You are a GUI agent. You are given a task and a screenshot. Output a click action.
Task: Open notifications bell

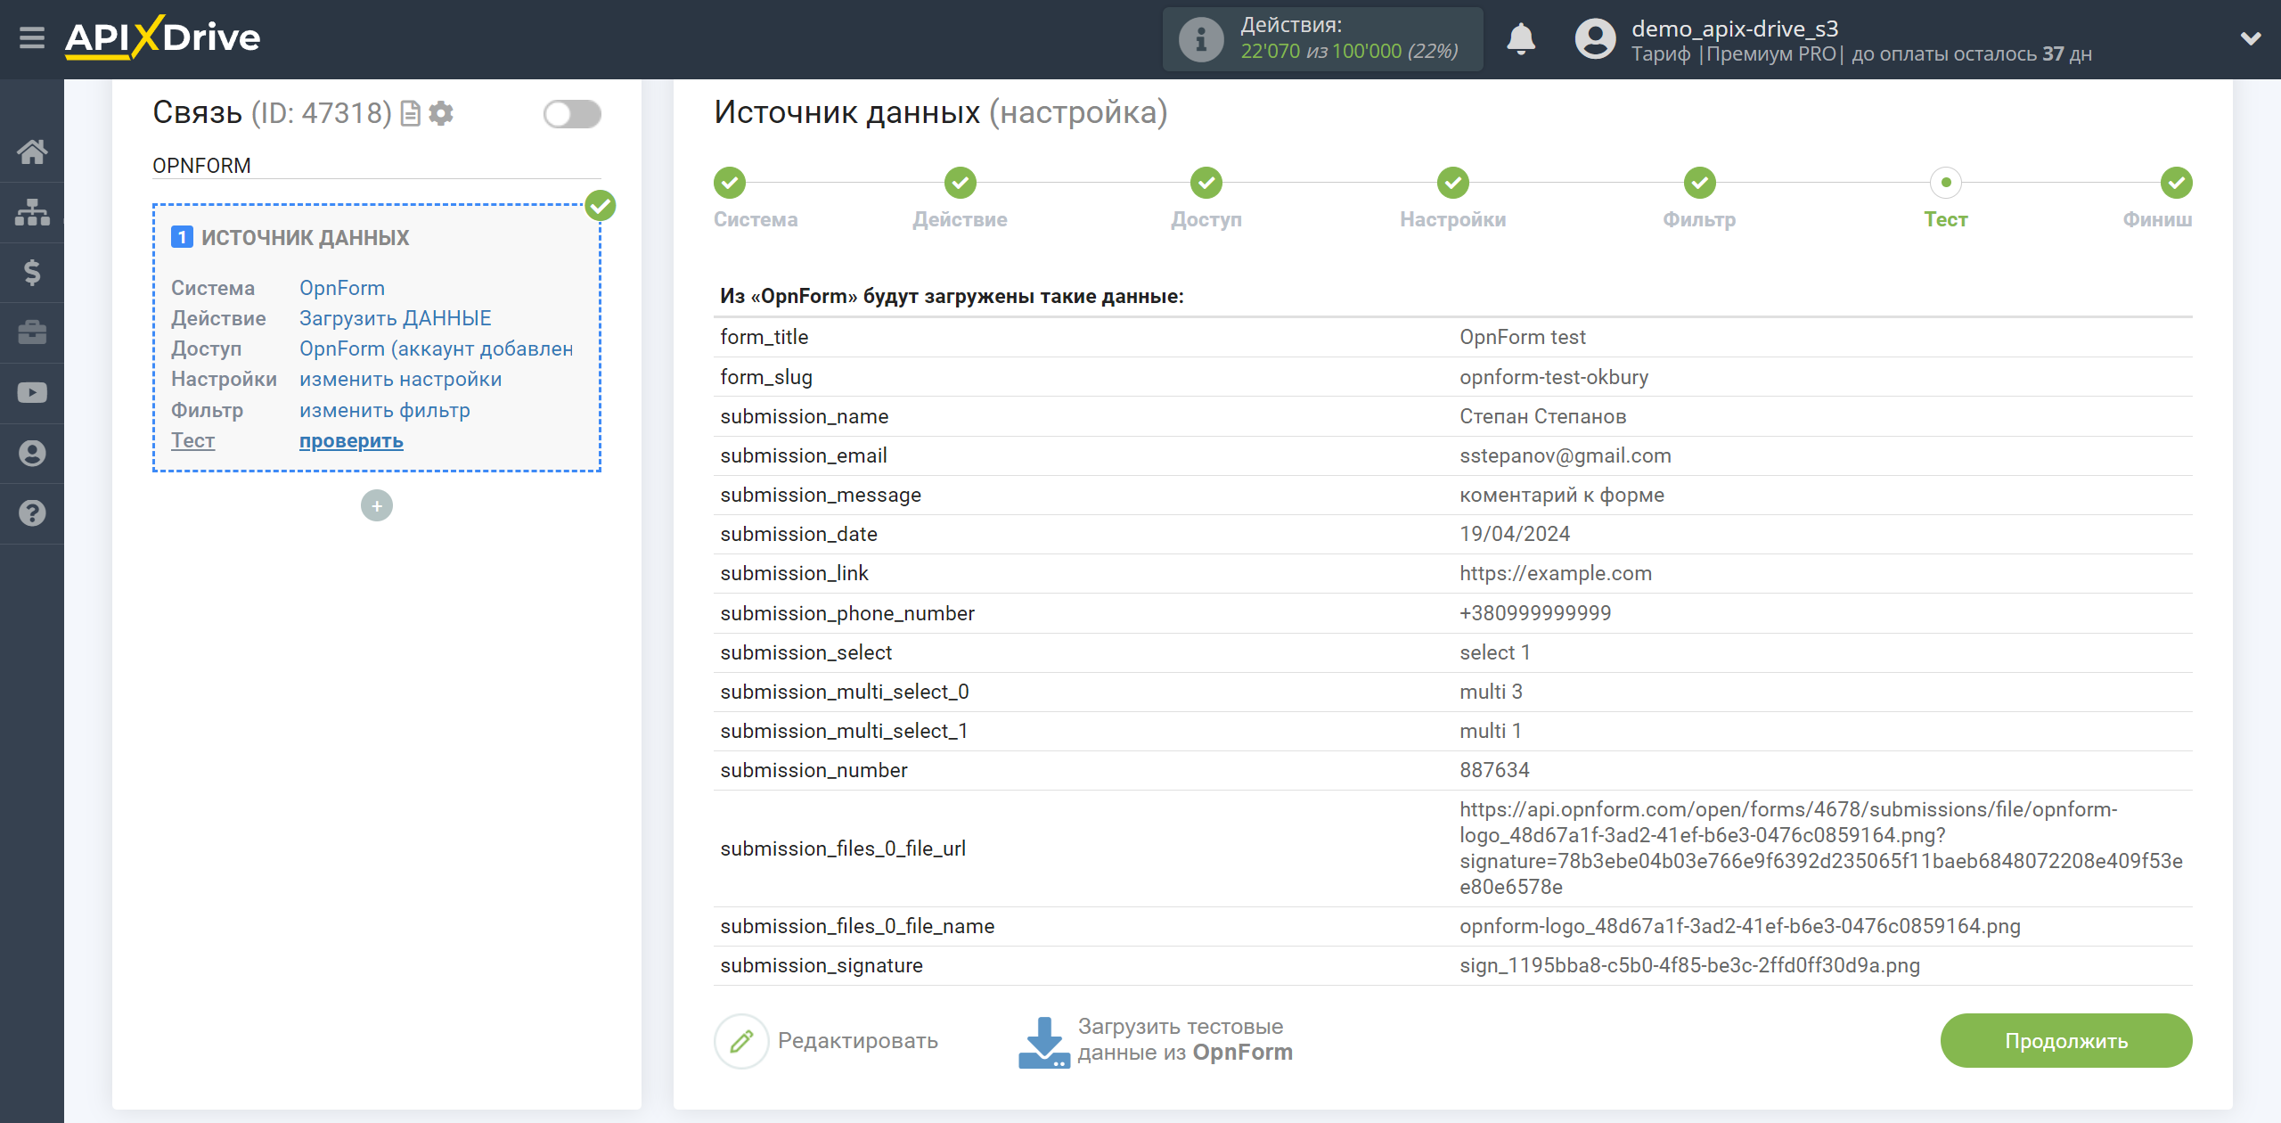point(1521,39)
